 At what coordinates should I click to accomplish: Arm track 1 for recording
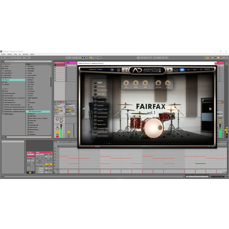tap(58, 137)
